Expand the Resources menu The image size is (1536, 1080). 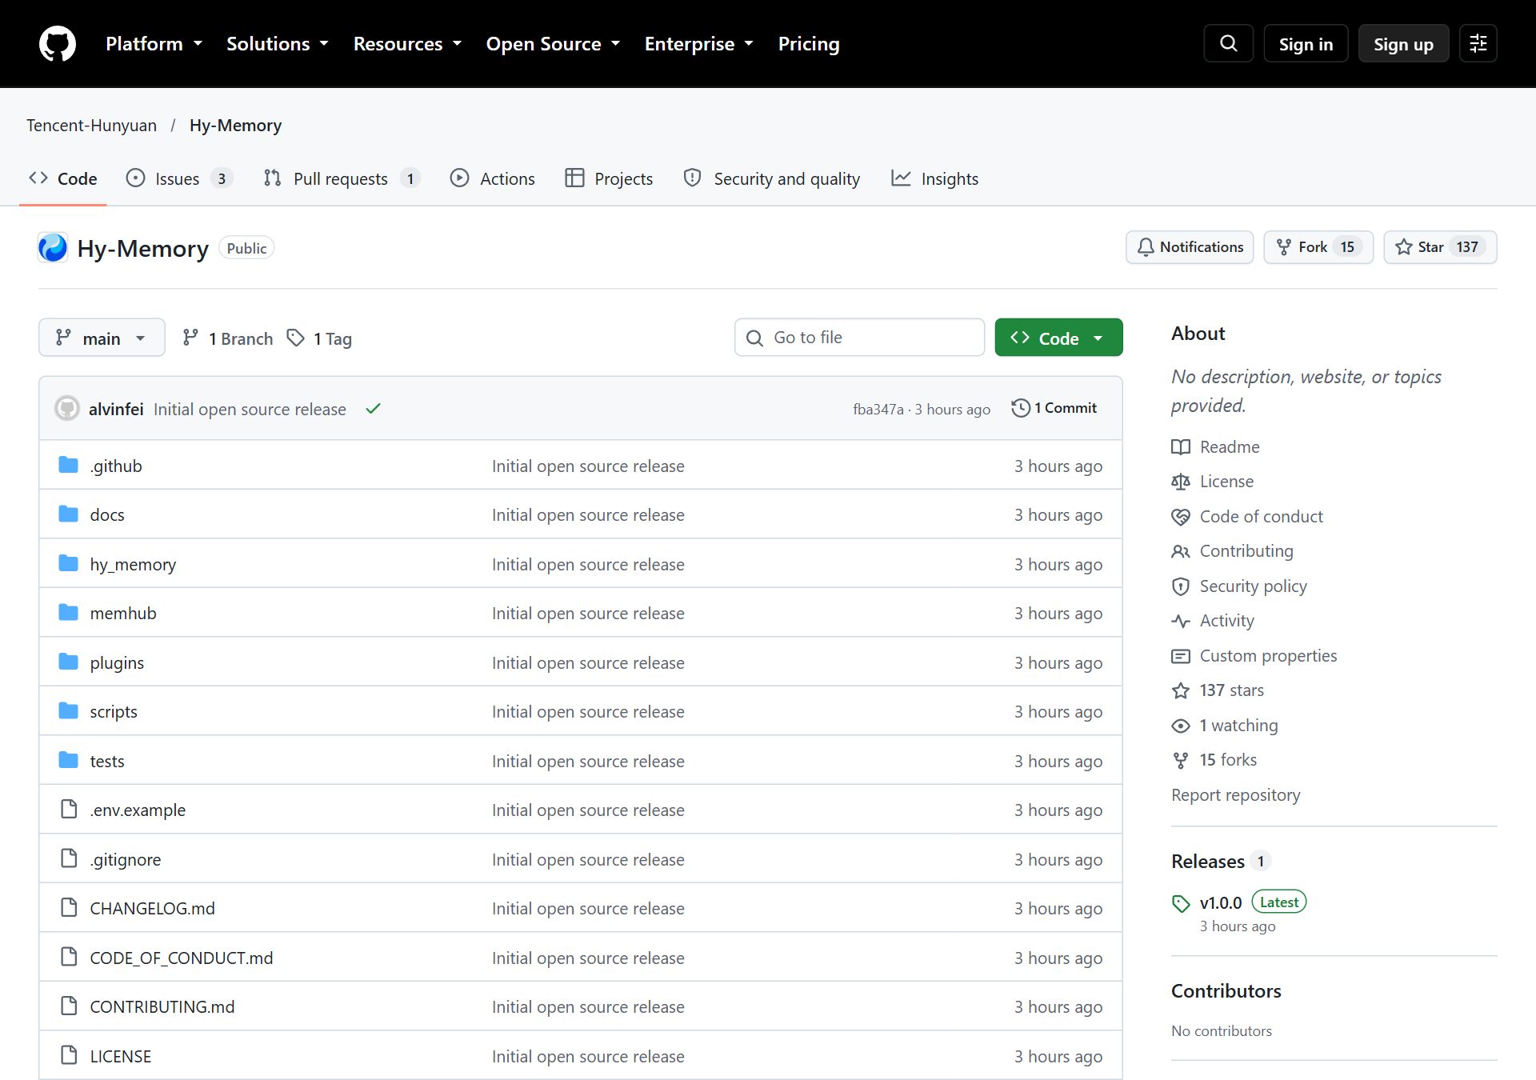click(408, 44)
